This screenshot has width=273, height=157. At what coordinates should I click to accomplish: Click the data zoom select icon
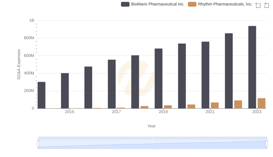258,5
